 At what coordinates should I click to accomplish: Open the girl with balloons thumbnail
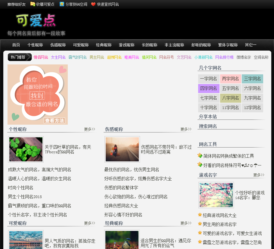coord(122,149)
